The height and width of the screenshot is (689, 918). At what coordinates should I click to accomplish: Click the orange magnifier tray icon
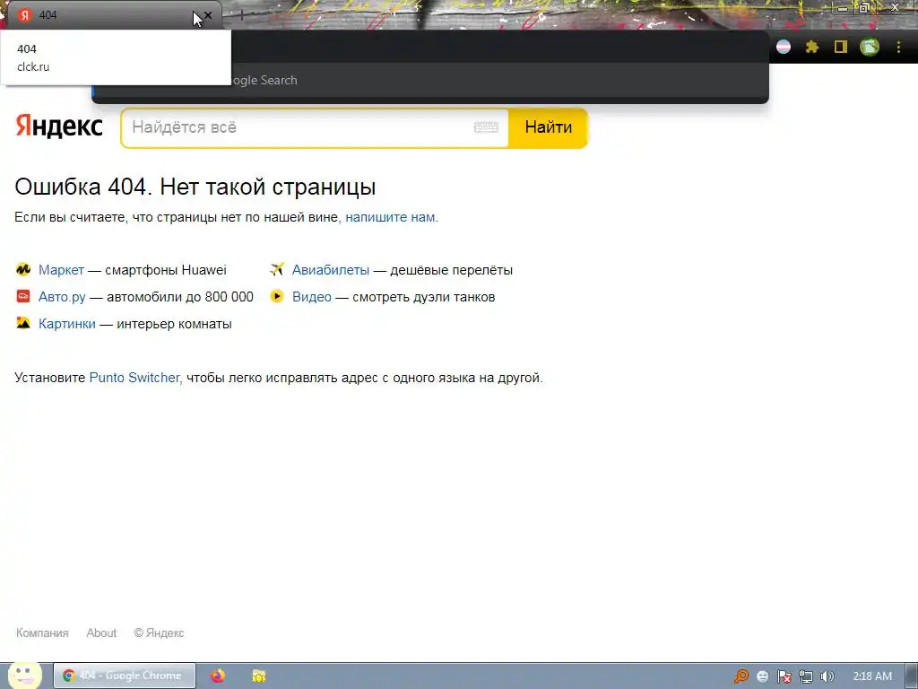point(741,676)
